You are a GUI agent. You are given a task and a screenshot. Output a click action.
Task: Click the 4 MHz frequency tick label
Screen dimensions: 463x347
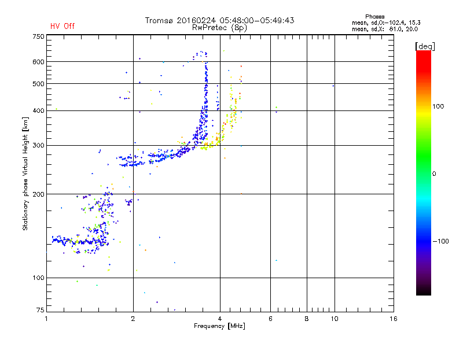[220, 319]
